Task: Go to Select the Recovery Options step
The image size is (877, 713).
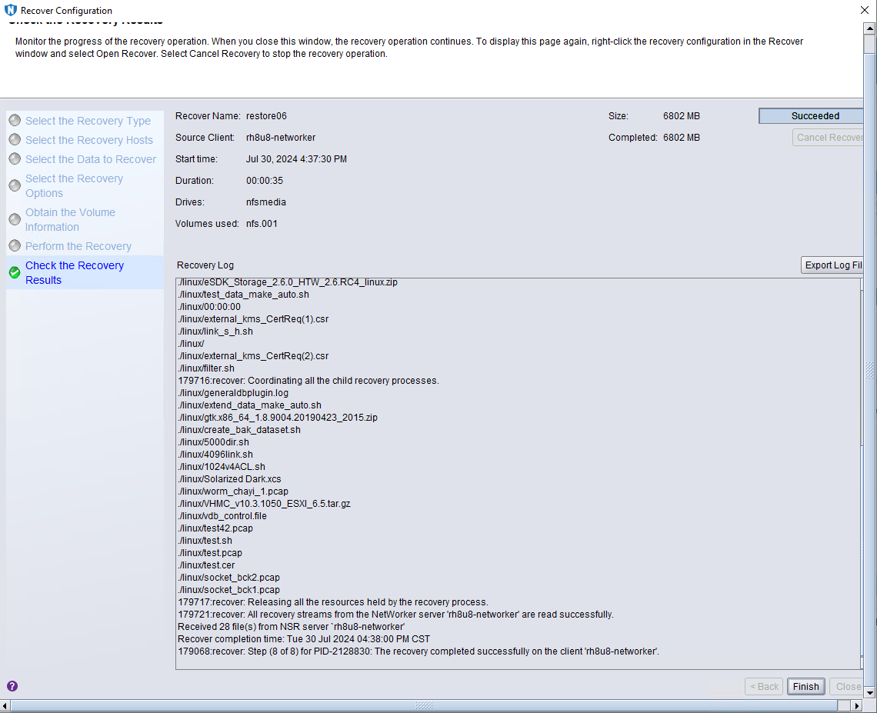Action: (x=74, y=185)
